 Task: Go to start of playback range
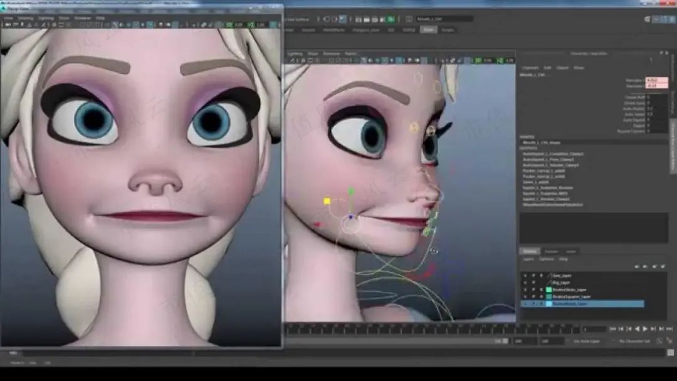point(612,329)
